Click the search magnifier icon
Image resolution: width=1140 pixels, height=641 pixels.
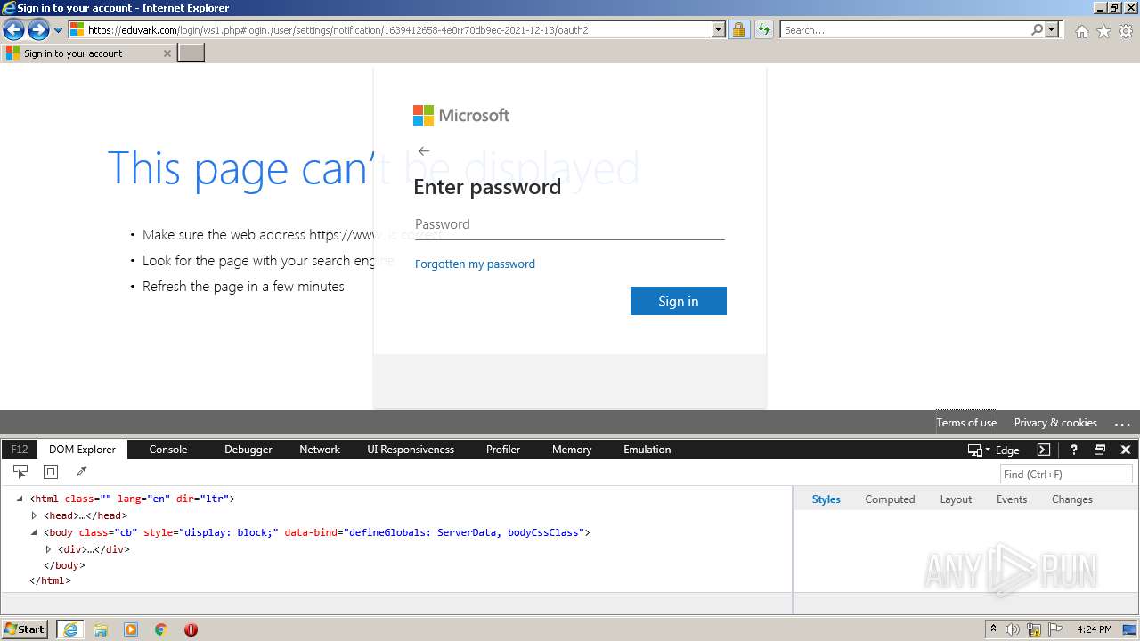pyautogui.click(x=1037, y=30)
